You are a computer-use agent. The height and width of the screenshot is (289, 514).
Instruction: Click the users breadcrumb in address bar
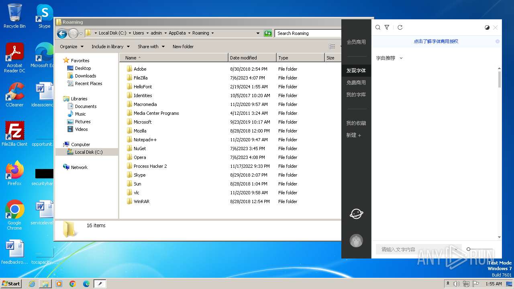point(139,33)
